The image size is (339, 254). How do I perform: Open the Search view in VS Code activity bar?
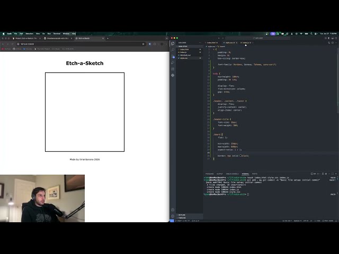[173, 50]
